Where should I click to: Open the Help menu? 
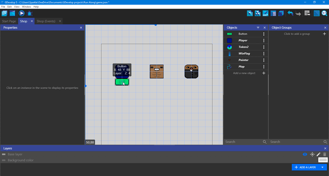point(36,7)
